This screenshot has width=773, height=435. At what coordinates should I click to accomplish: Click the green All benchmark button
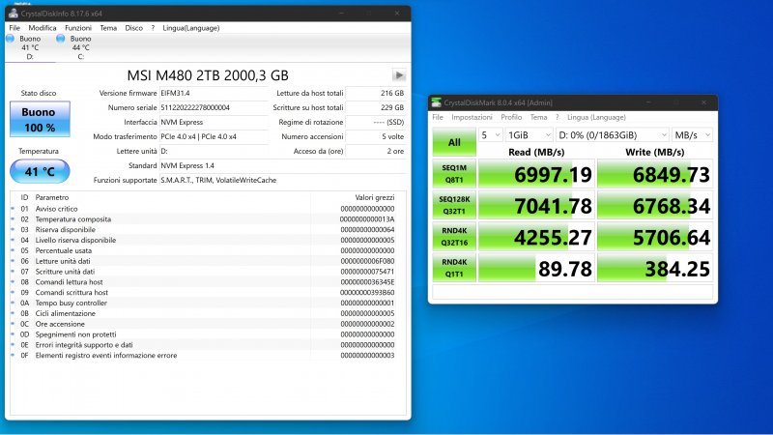tap(454, 142)
